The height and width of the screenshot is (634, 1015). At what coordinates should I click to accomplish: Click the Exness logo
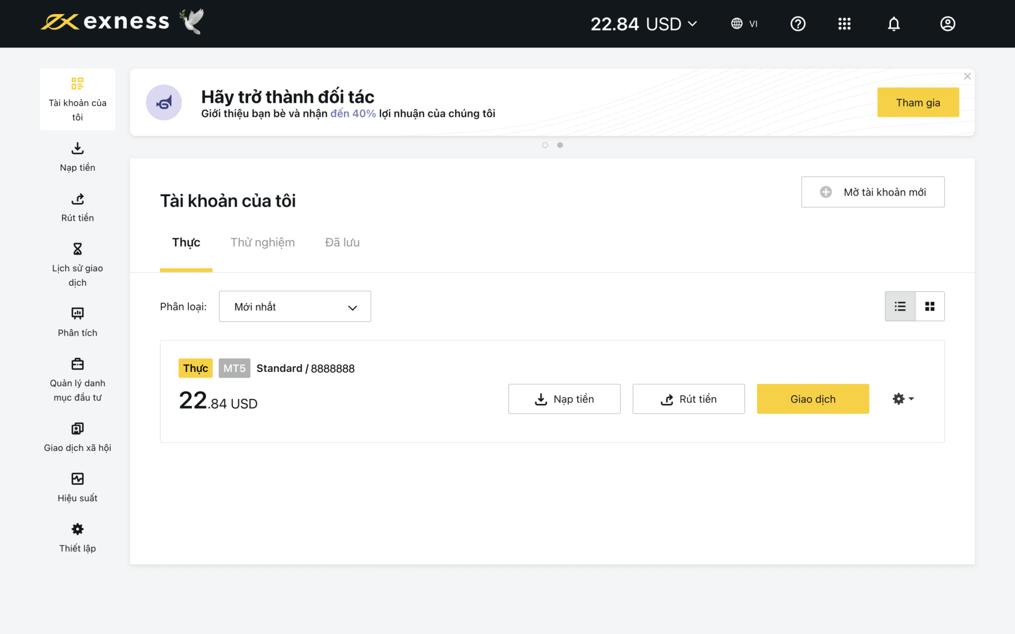tap(105, 22)
